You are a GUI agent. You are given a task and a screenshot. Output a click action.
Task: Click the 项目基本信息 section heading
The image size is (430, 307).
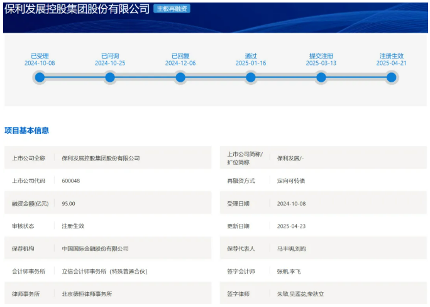tap(26, 130)
